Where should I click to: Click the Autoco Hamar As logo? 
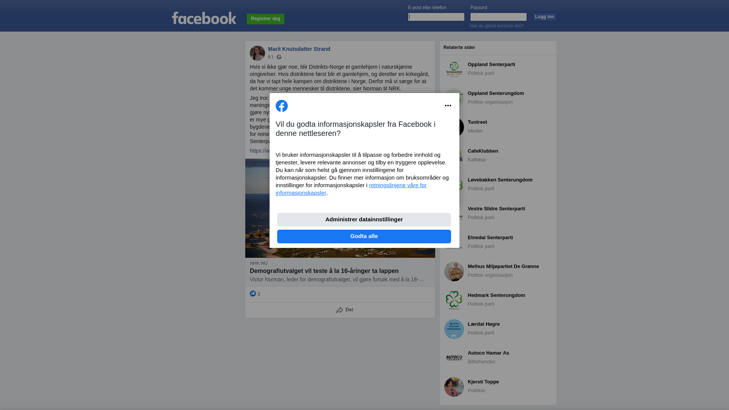(x=454, y=358)
